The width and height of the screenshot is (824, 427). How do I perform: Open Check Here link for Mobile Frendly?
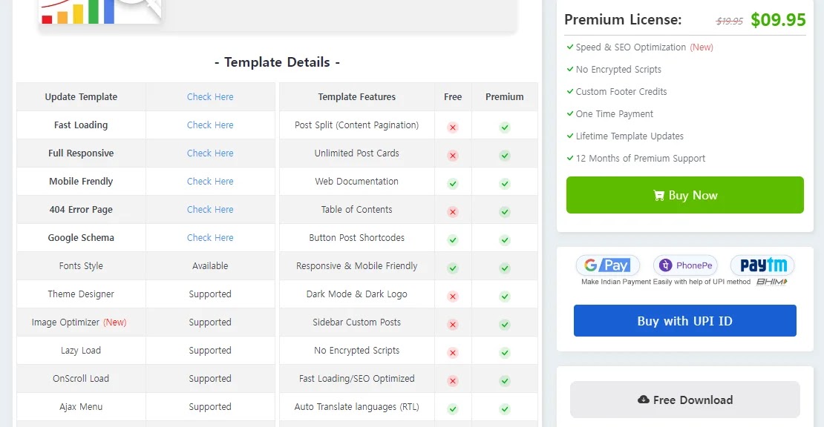tap(210, 182)
